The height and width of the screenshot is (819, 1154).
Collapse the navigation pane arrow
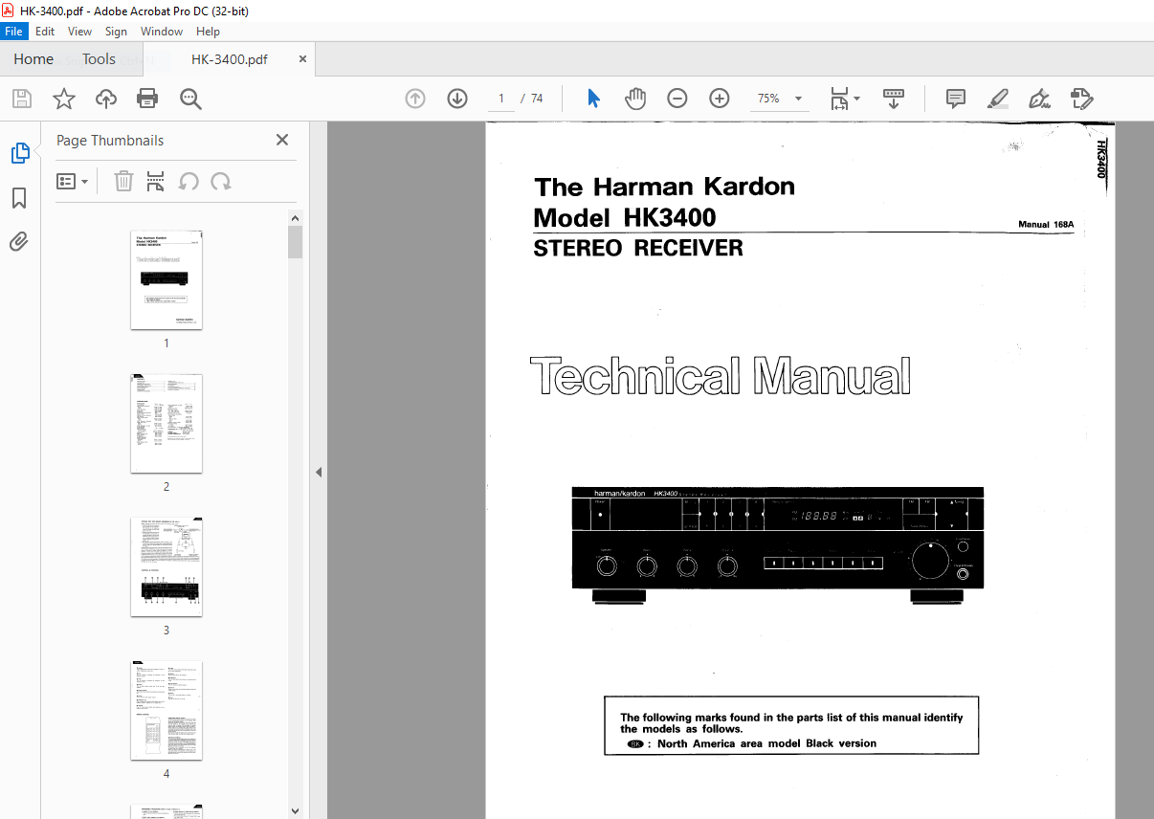pyautogui.click(x=319, y=472)
